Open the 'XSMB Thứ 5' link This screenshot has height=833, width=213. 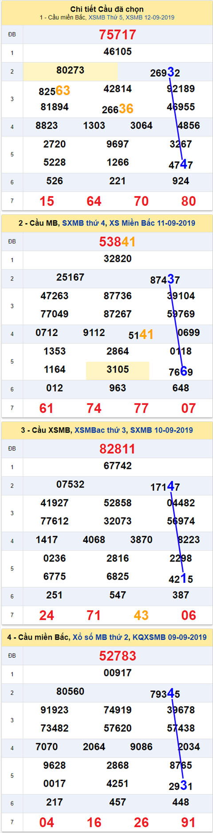[105, 18]
